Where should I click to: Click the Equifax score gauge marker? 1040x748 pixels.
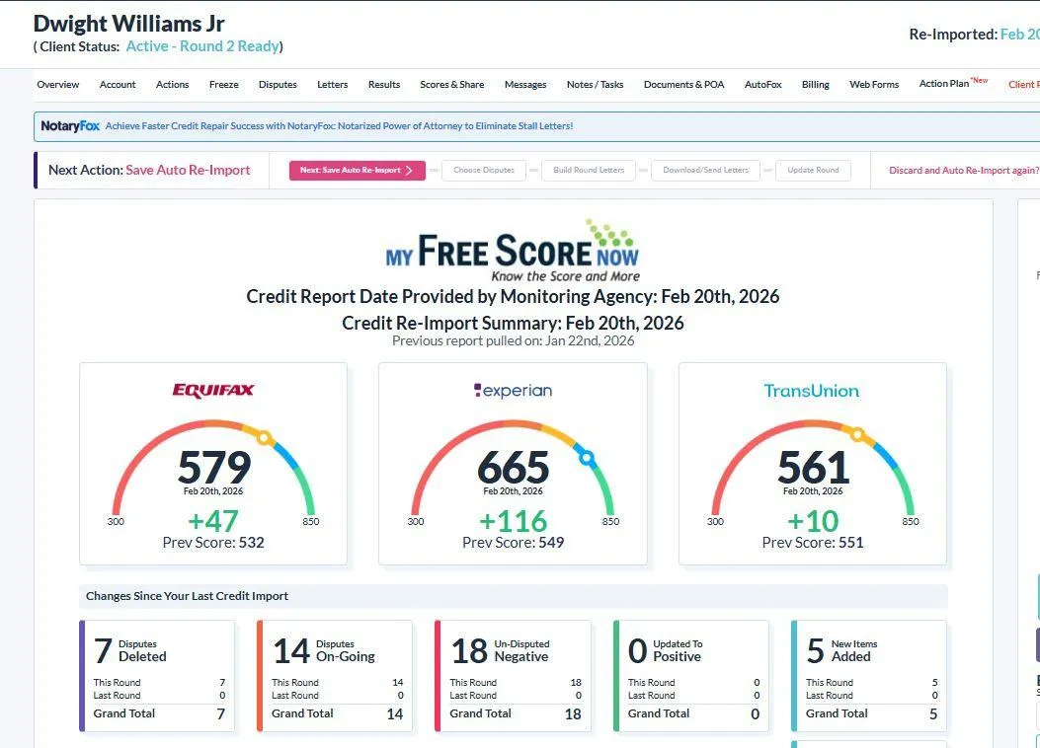(264, 438)
